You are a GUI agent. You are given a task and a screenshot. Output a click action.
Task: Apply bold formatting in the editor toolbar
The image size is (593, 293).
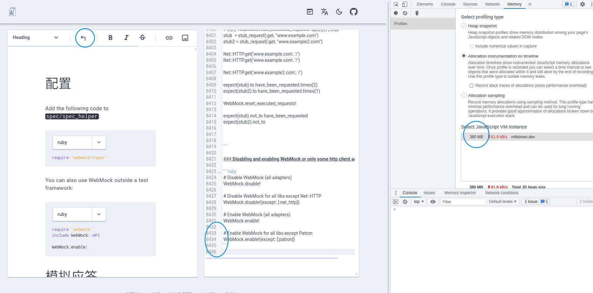coord(110,38)
